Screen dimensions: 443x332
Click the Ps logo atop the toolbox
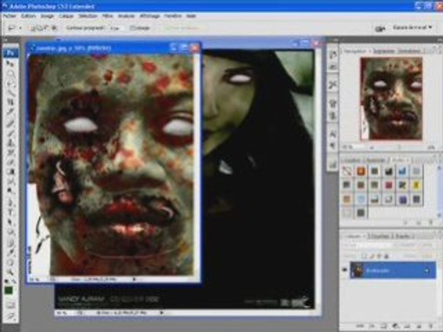(11, 53)
